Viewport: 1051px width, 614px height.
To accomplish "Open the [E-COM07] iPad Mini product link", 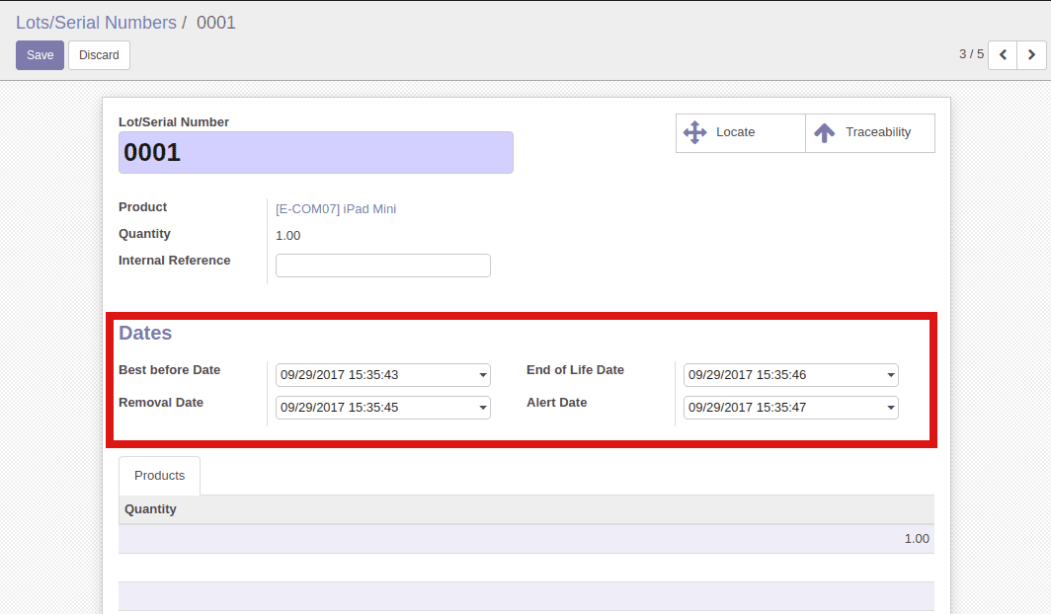I will 336,209.
